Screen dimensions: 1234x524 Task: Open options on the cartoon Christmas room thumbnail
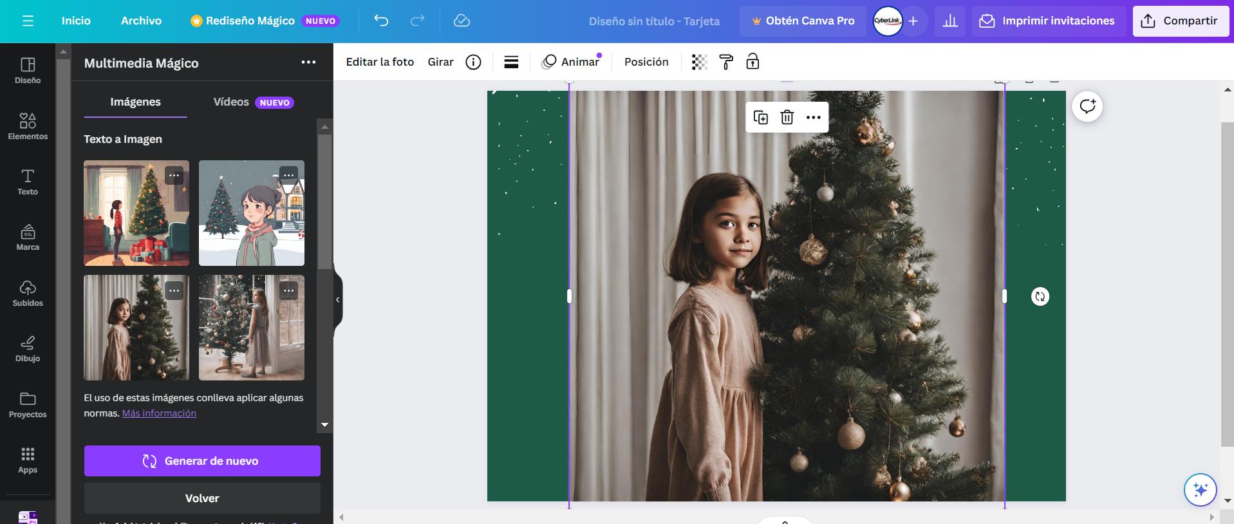coord(174,176)
